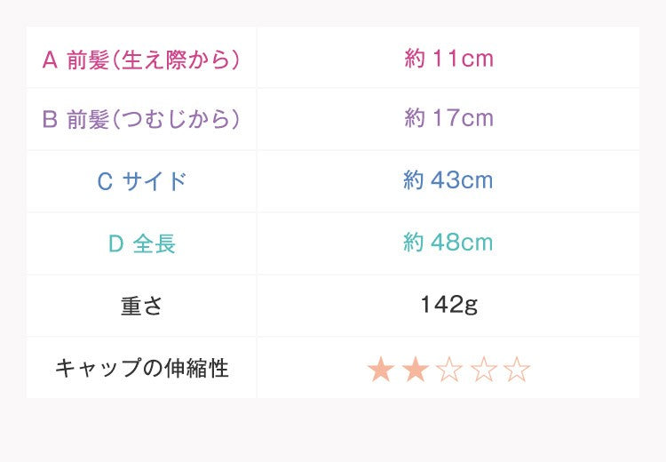Click the A 前髪(生え際から) label
This screenshot has width=666, height=462.
click(141, 60)
